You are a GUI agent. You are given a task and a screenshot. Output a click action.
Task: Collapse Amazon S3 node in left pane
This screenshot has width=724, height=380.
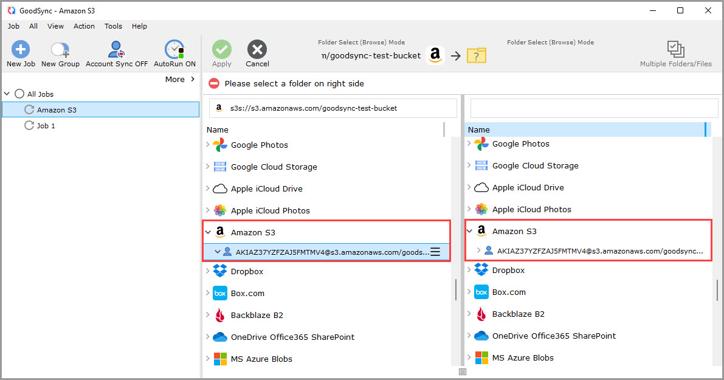coord(208,232)
